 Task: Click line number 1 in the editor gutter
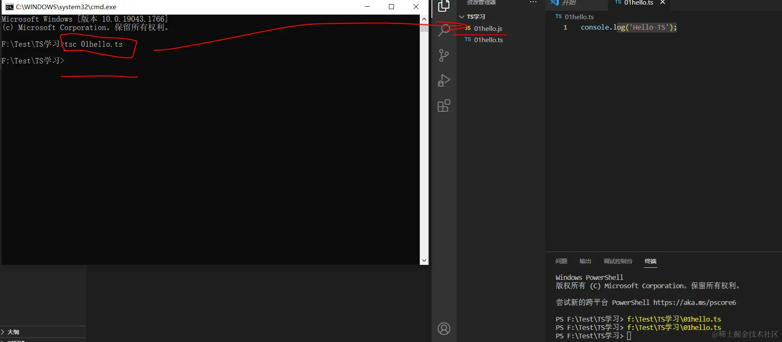point(565,28)
